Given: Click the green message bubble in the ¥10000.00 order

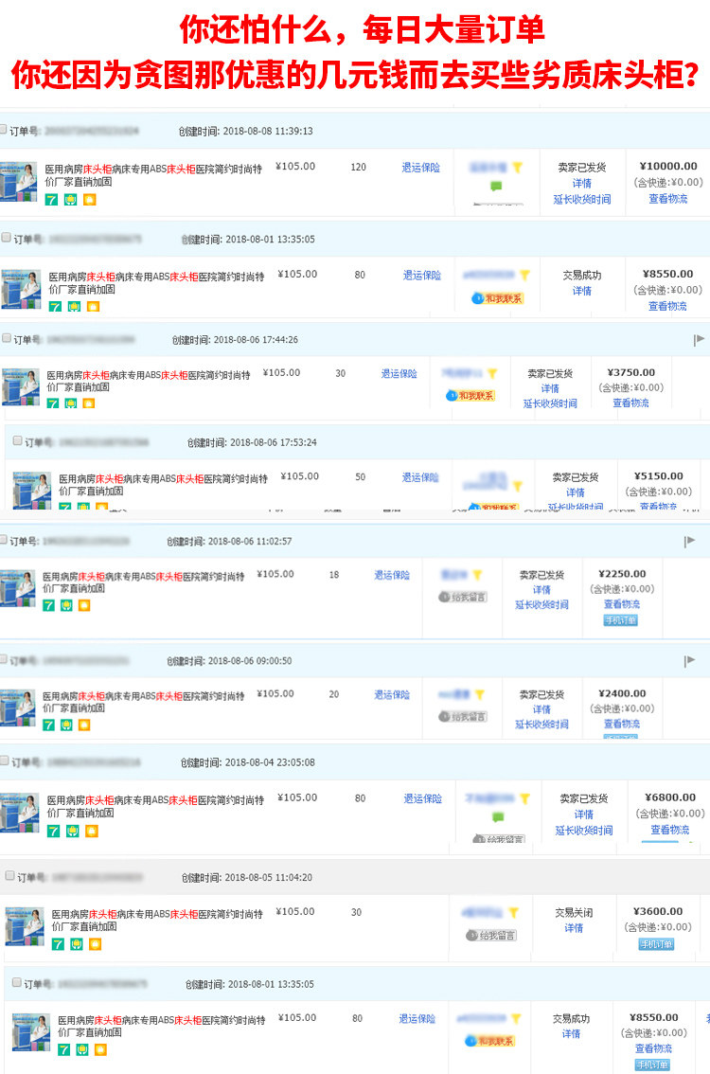Looking at the screenshot, I should [496, 186].
